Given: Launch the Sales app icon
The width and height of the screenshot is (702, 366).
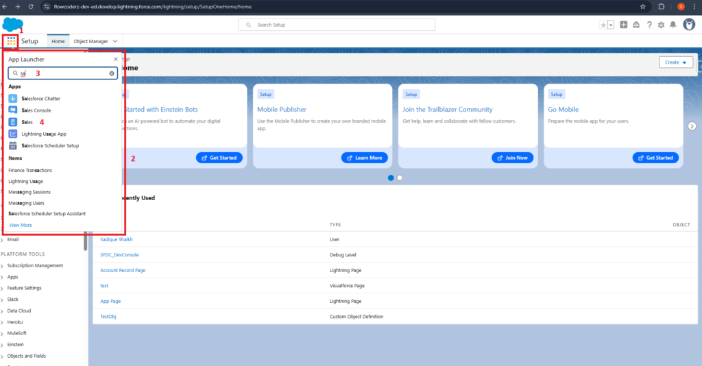Looking at the screenshot, I should 13,122.
